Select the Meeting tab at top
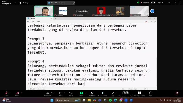 [x=24, y=3]
